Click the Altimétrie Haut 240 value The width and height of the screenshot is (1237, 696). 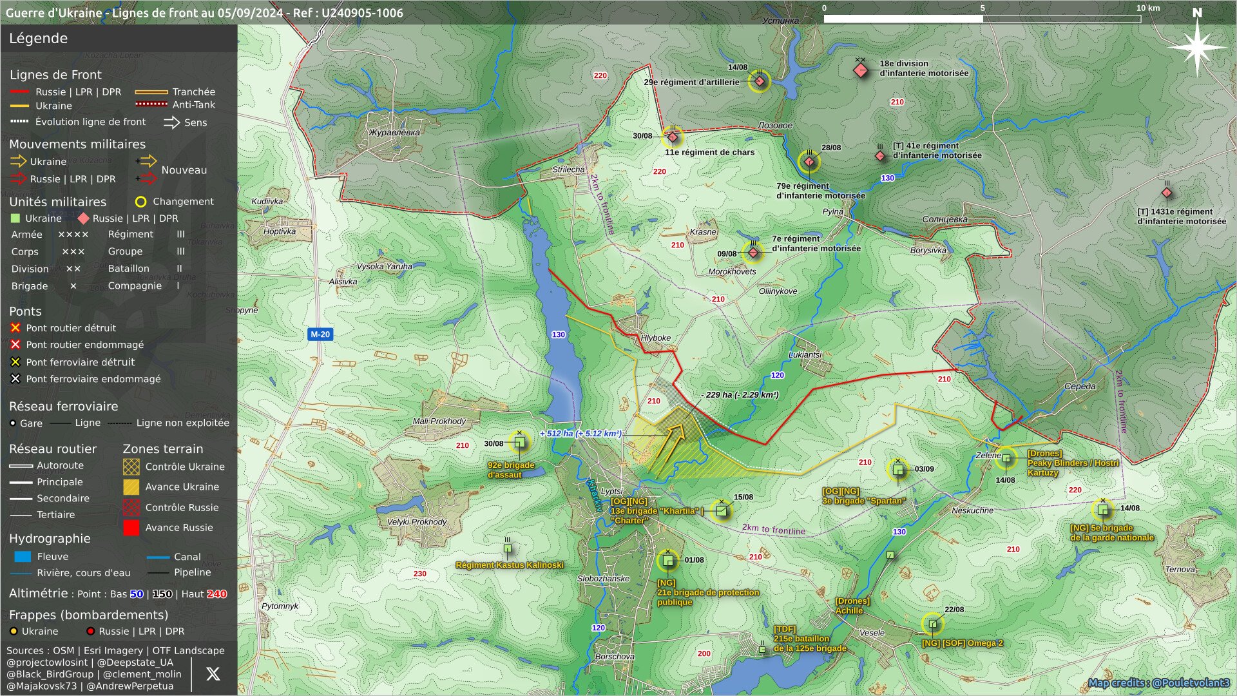coord(216,594)
